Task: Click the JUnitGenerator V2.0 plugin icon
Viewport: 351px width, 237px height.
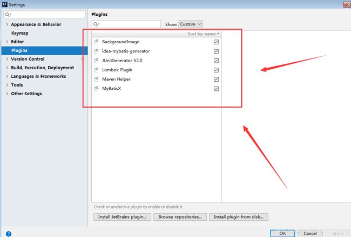Action: click(97, 61)
